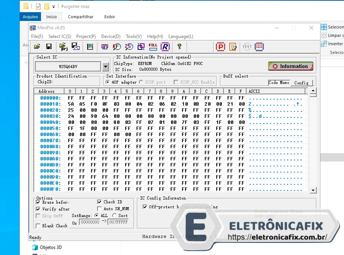Fill the buffer with the FILL icon
The width and height of the screenshot is (344, 255).
point(153,46)
